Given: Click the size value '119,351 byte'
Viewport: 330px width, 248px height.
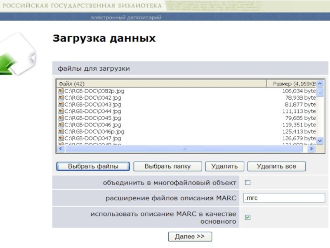Looking at the screenshot, I should (299, 125).
